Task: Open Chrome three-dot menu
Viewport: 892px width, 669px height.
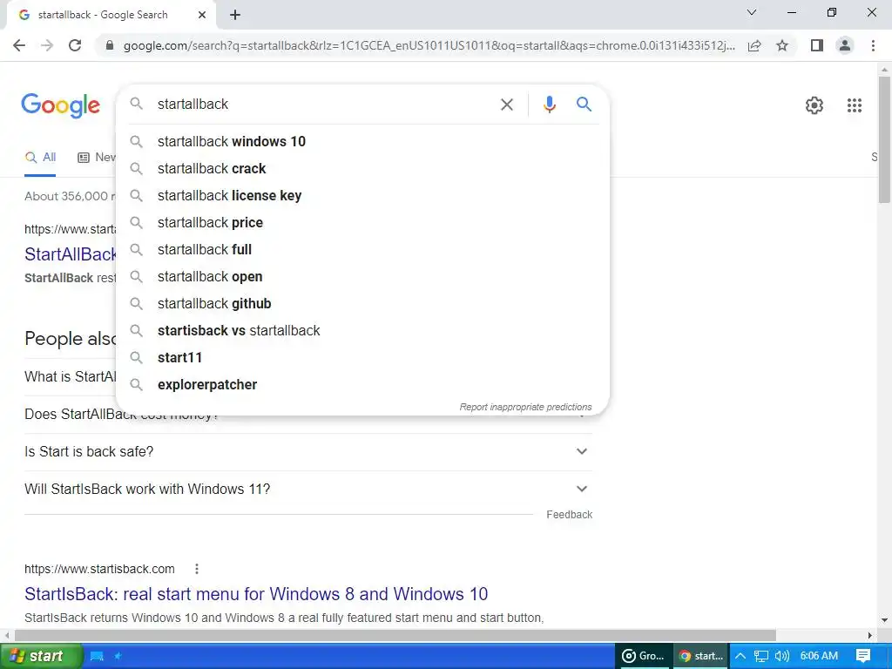Action: point(873,45)
